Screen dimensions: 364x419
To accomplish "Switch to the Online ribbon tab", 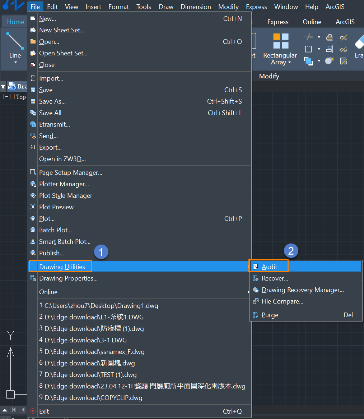I will tap(312, 22).
